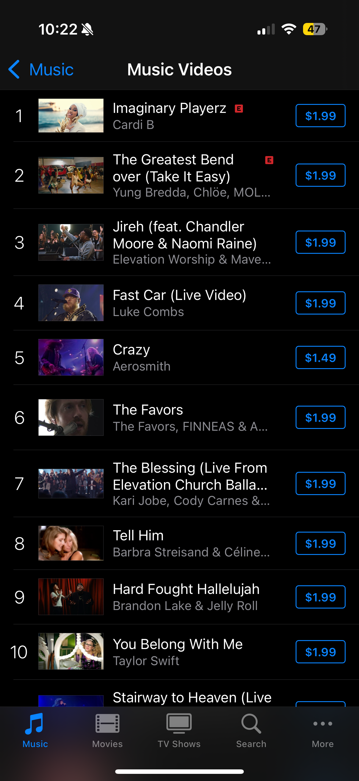Viewport: 359px width, 781px height.
Task: Open the Search magnifier tab
Action: [251, 724]
